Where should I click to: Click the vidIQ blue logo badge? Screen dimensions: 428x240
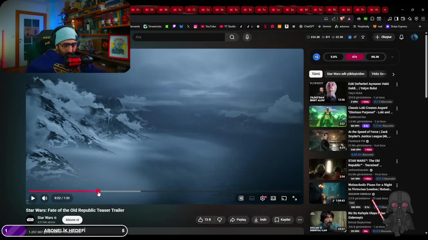(x=316, y=57)
